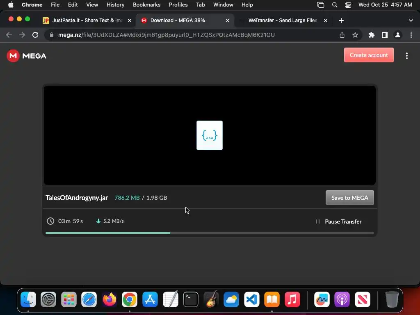This screenshot has width=420, height=315.
Task: Open Music app from the dock
Action: pos(292,299)
